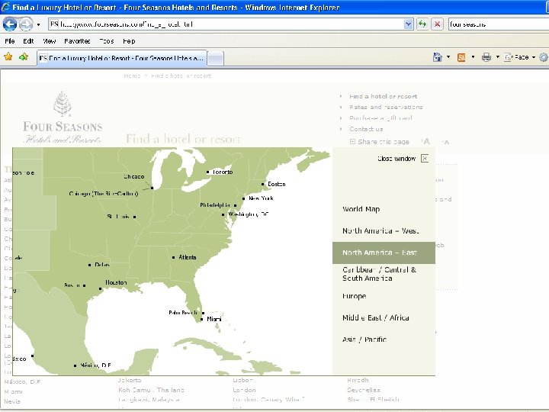Select Caribbean / Central & South America
Screen dimensions: 549x412
[379, 274]
